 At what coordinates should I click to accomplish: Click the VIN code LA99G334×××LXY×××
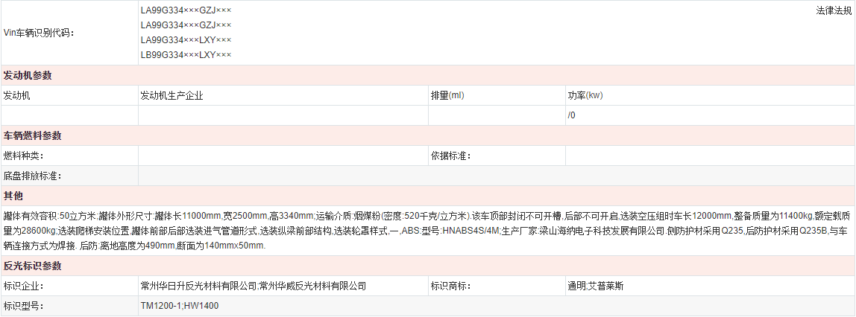pos(186,40)
